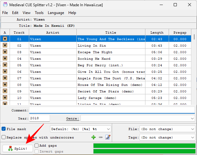Uncheck track 04 Rocking Me Hard checkbox
This screenshot has height=155, width=197.
[x=5, y=59]
